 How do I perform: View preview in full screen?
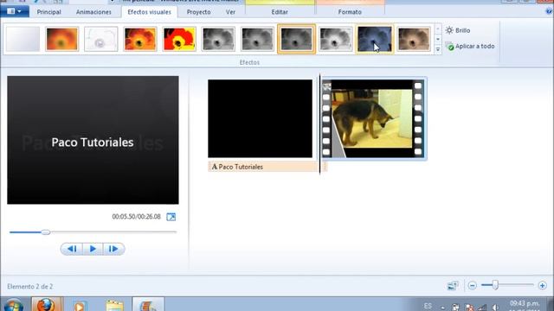(171, 217)
